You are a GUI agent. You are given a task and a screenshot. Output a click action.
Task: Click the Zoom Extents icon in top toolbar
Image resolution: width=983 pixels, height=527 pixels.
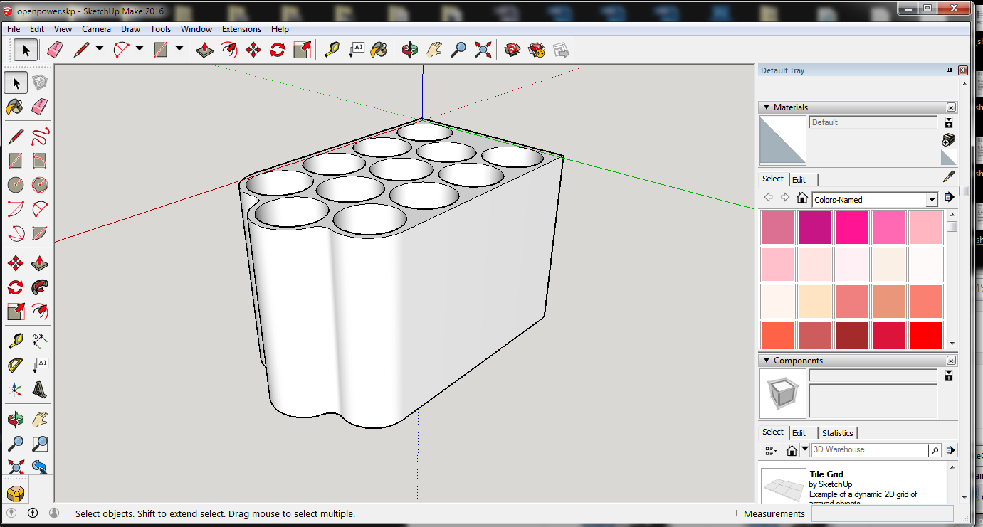click(483, 50)
